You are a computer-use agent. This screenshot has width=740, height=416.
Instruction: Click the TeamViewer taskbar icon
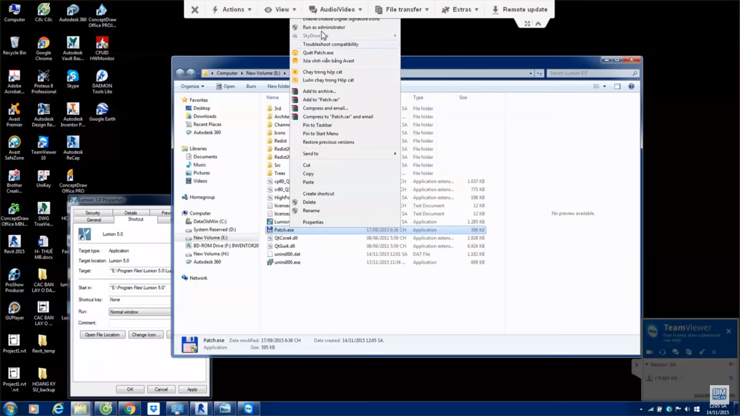pos(248,409)
